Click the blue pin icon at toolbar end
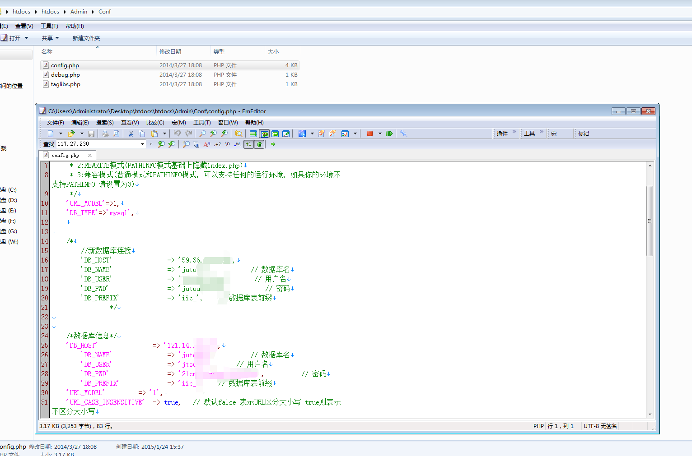The height and width of the screenshot is (456, 692). tap(404, 134)
